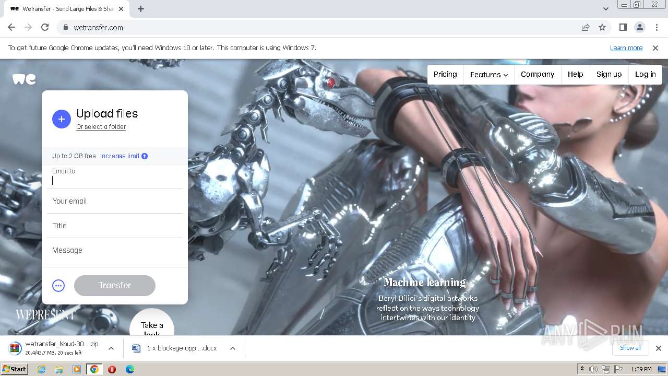Reload the page
668x376 pixels.
[45, 28]
